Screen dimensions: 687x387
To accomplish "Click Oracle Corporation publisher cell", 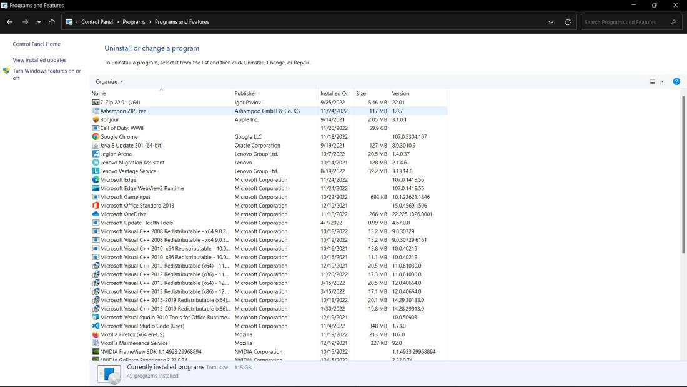I will (x=257, y=145).
